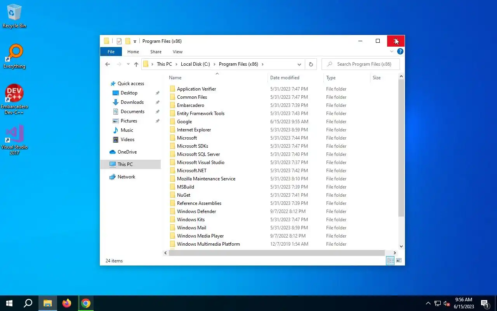Viewport: 497px width, 311px height.
Task: Click Local Disk (C:) in breadcrumb
Action: click(x=195, y=64)
